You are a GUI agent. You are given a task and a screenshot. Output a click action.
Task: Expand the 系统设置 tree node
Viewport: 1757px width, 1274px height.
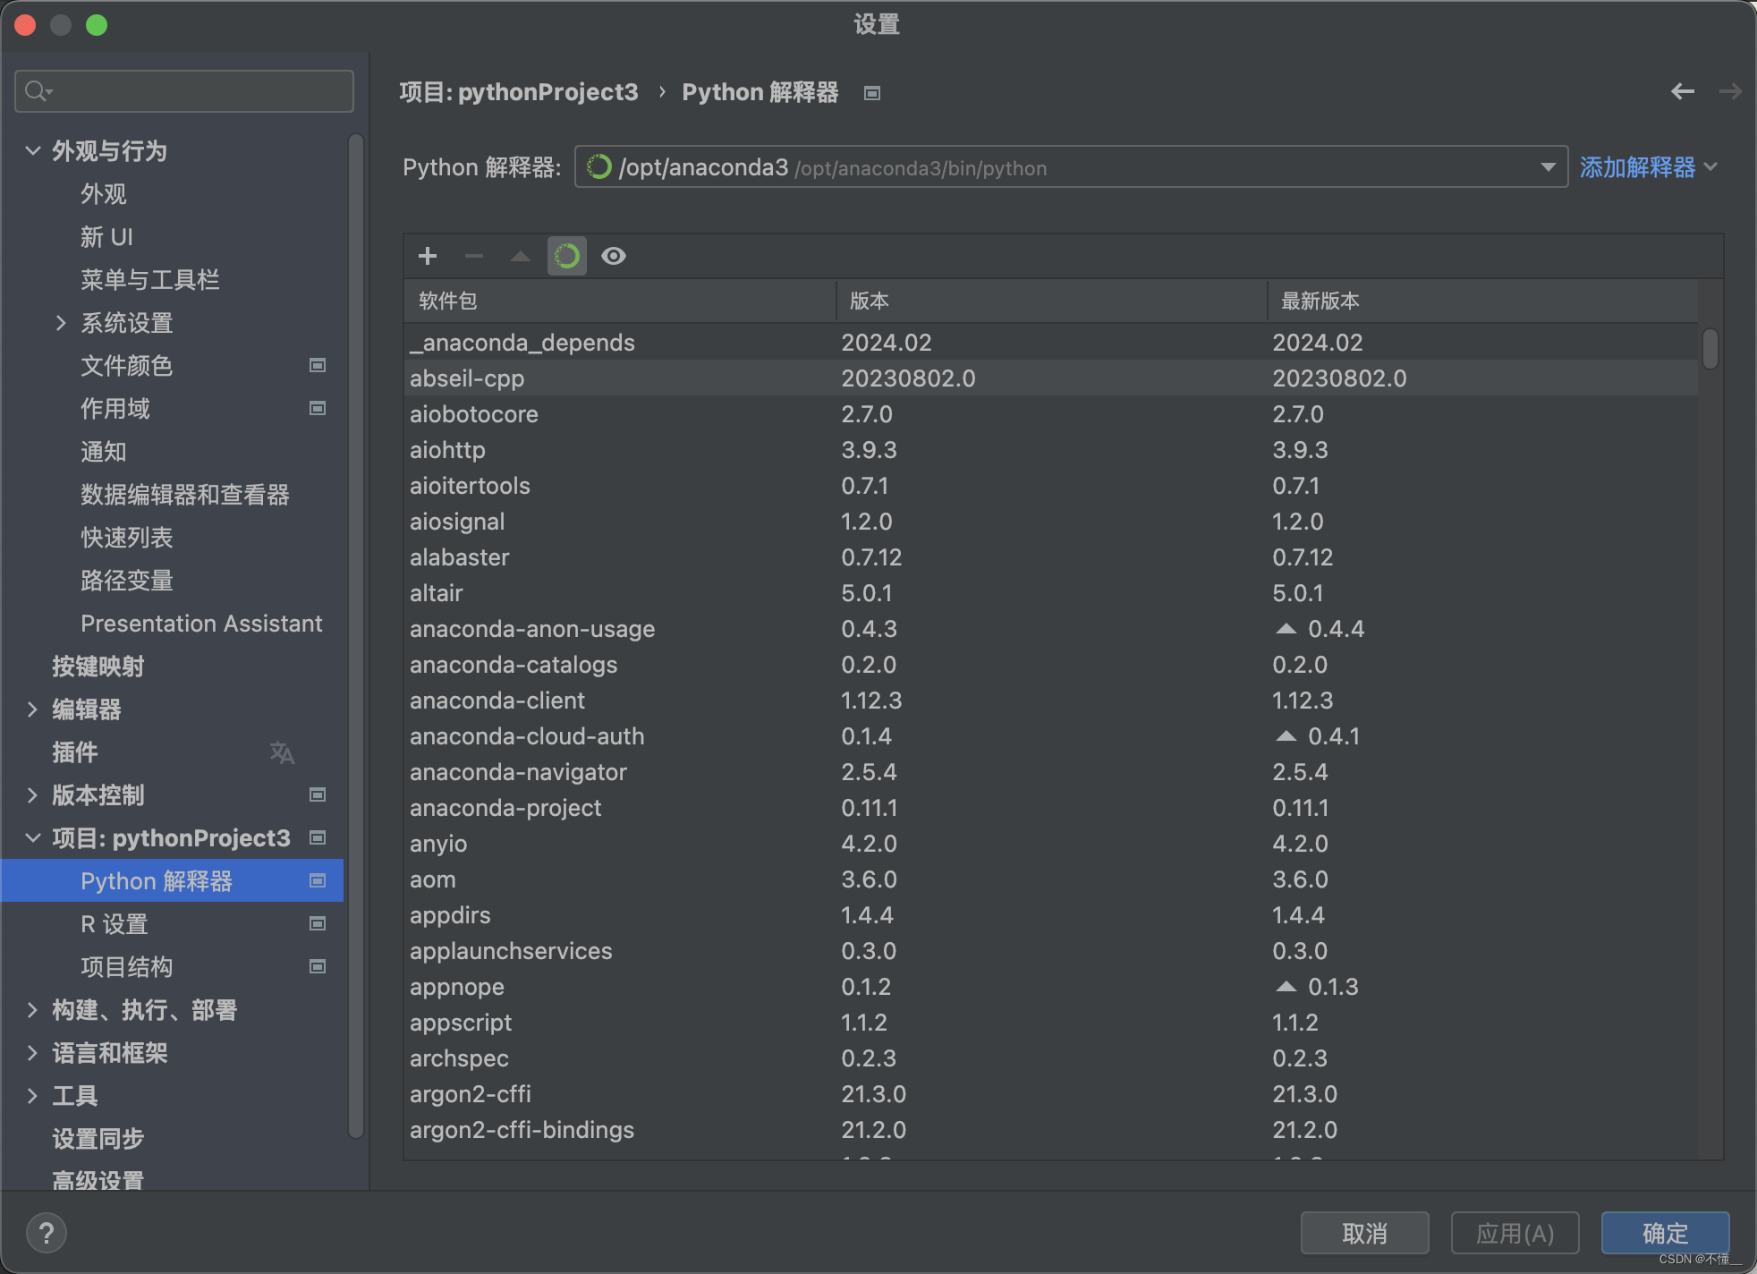60,323
